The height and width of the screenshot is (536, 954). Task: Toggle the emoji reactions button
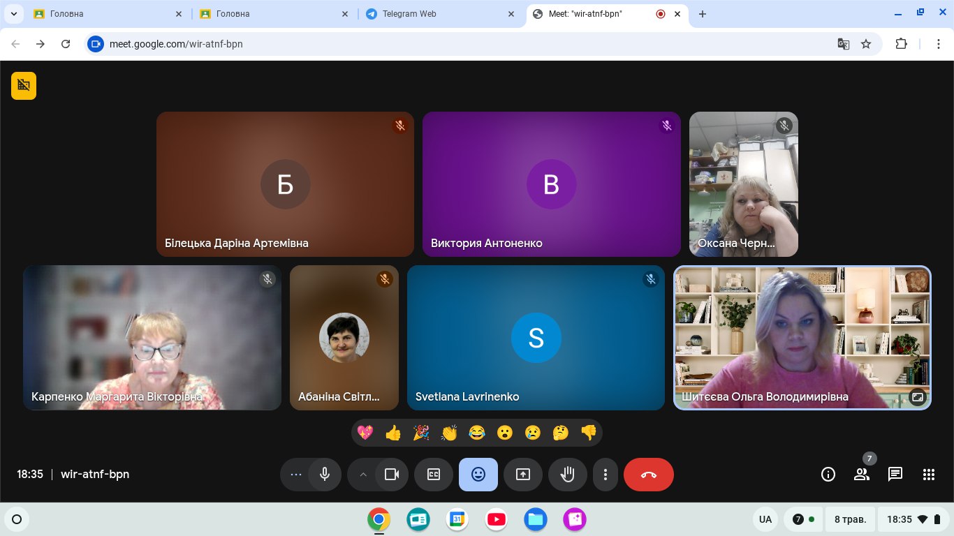pos(478,475)
